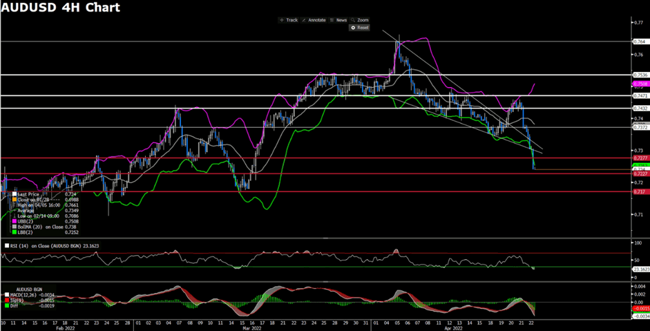Click the 'Apr 2022' month label

pyautogui.click(x=454, y=328)
